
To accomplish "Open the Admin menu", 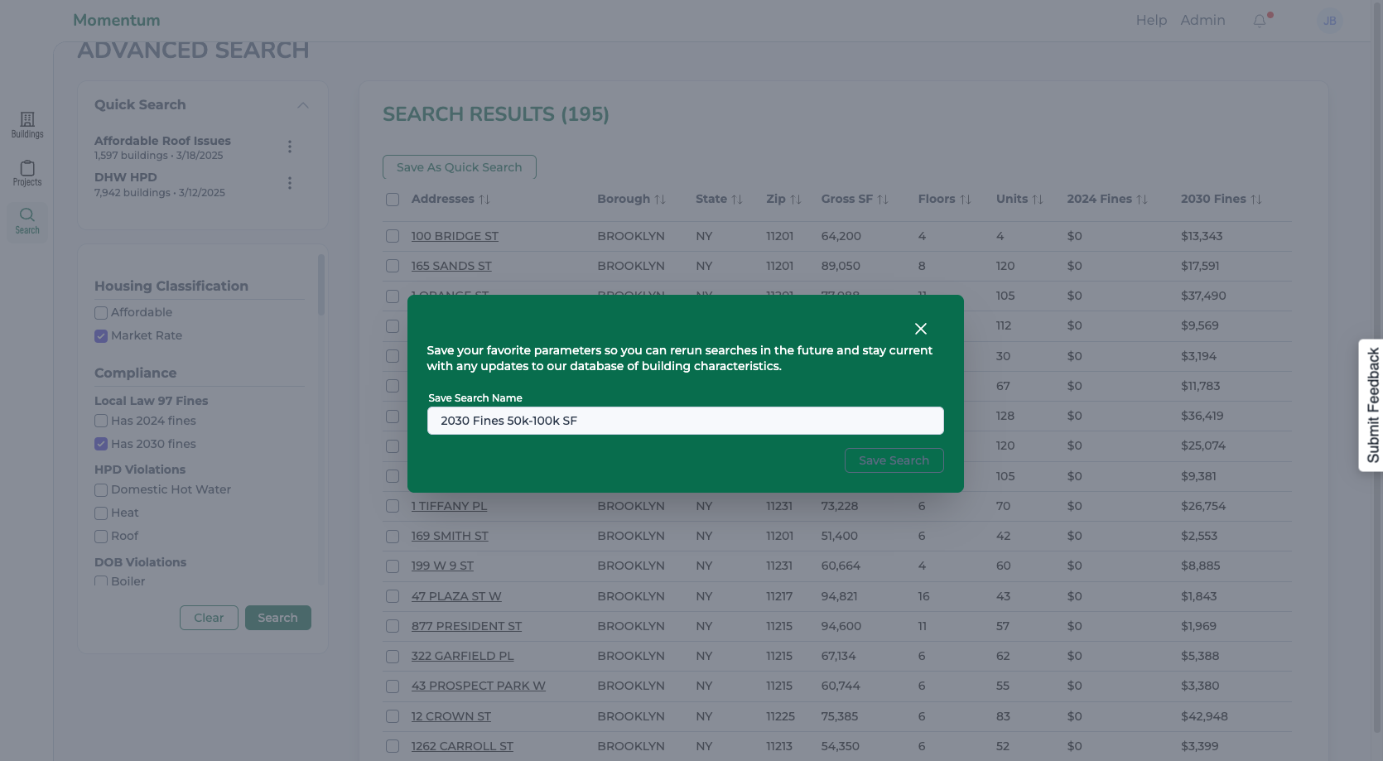I will click(x=1202, y=20).
